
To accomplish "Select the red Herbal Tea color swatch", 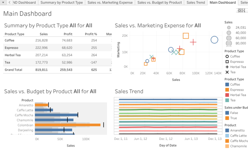I will tap(227, 95).
